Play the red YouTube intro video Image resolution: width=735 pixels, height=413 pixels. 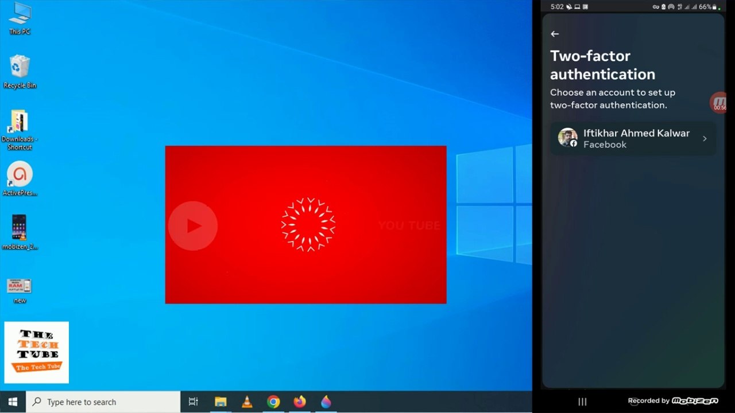tap(193, 225)
